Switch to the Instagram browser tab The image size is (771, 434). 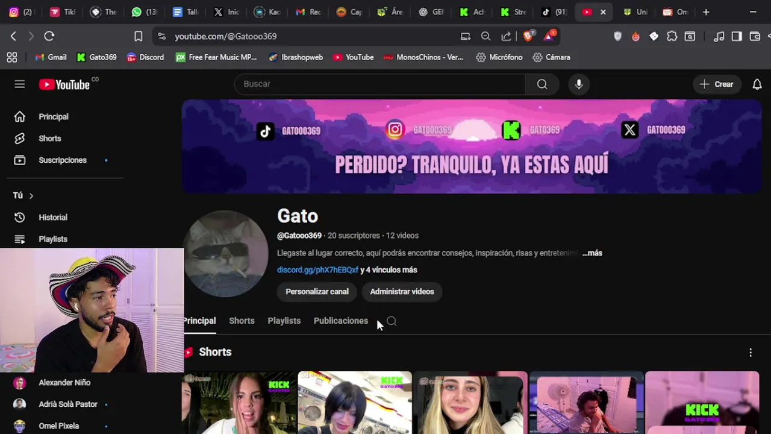[21, 12]
